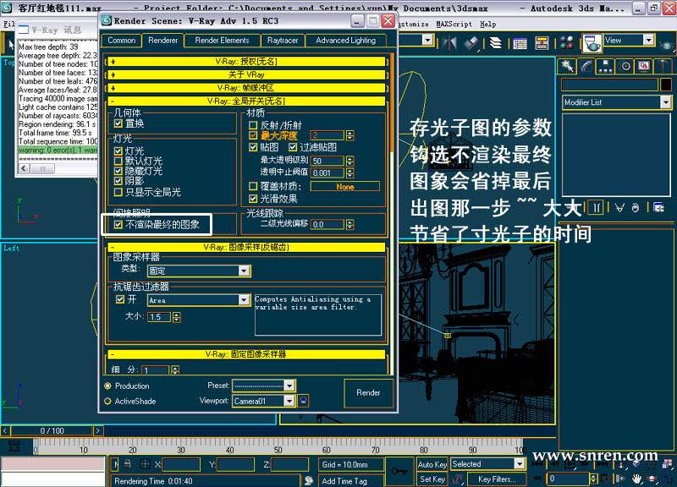Screen dimensions: 677x487
Task: Click the Configure Modifier Sets icon
Action: click(x=658, y=208)
